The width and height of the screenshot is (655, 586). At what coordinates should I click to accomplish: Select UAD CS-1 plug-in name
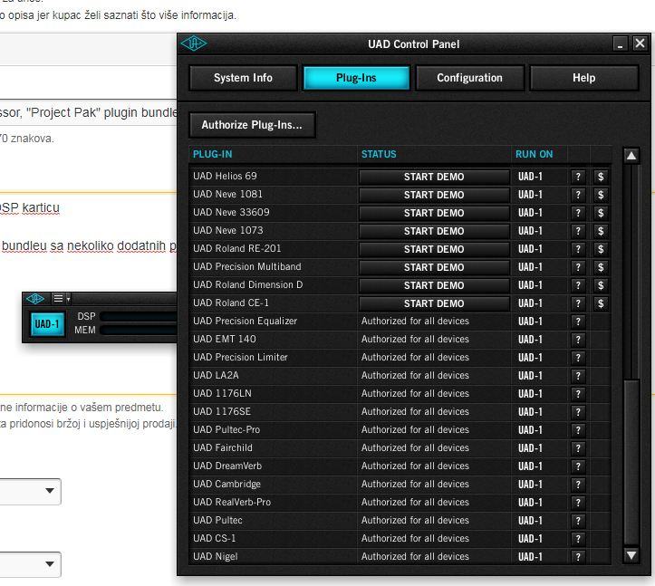[215, 538]
